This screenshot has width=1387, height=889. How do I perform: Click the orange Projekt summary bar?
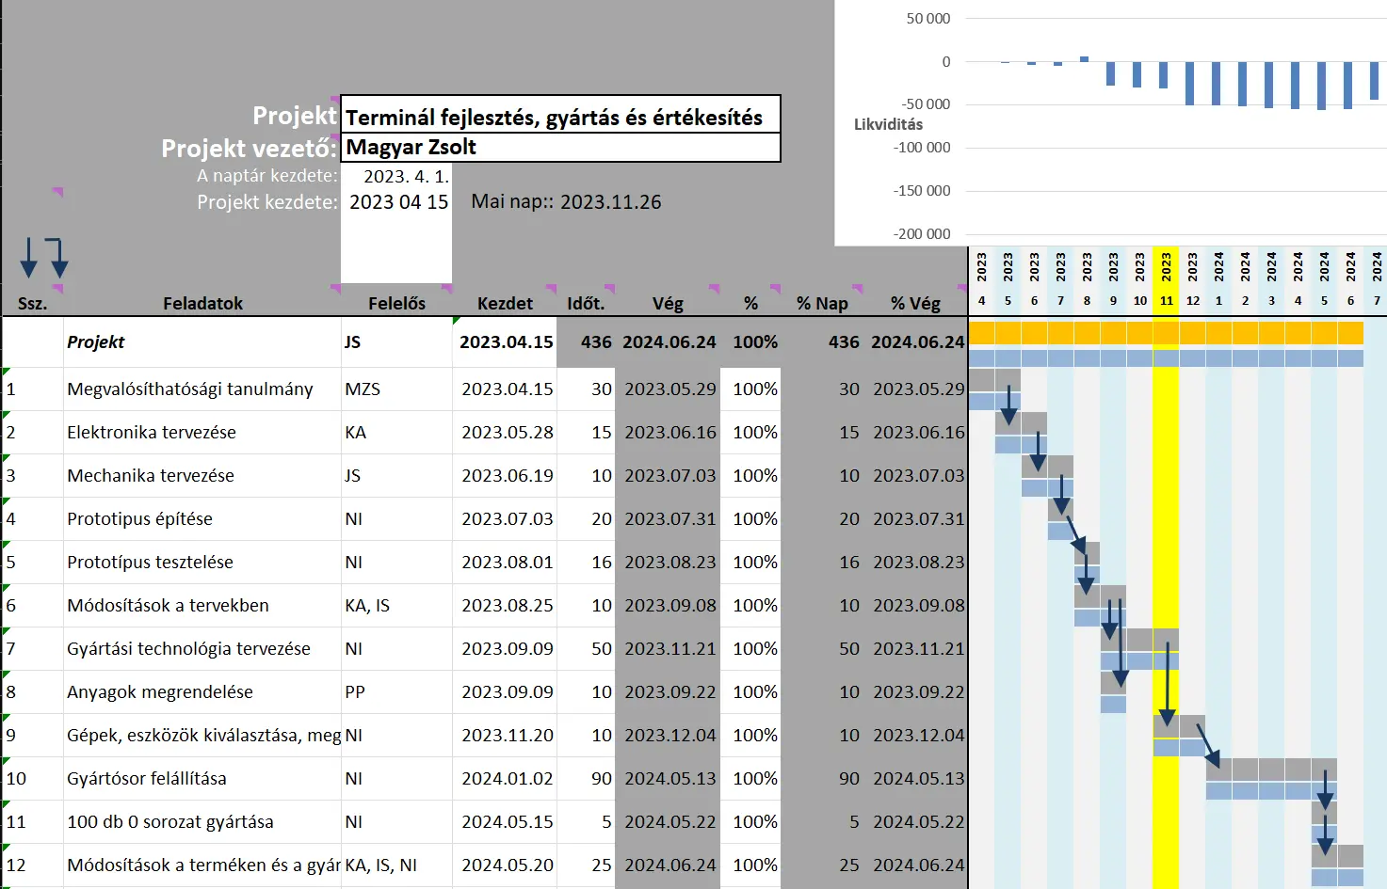(1165, 333)
